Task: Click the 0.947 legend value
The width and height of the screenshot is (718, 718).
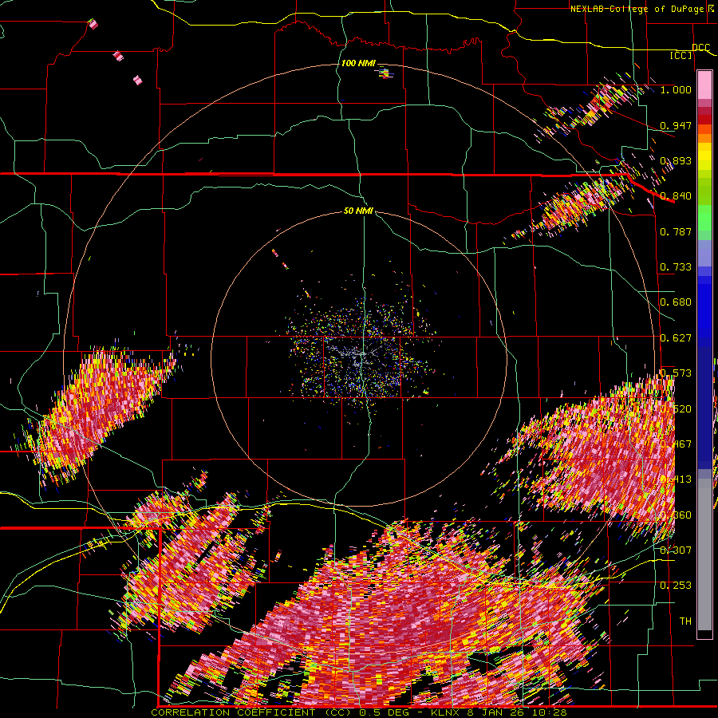Action: [x=676, y=125]
